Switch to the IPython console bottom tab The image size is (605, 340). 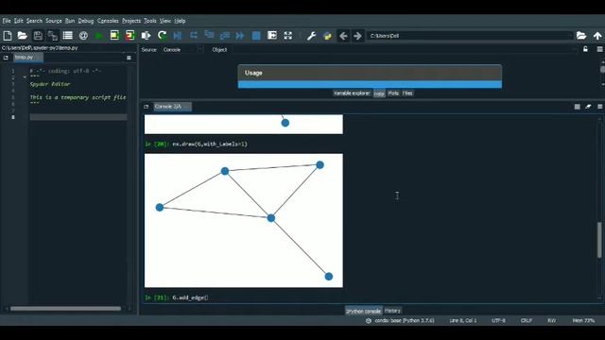pos(363,311)
